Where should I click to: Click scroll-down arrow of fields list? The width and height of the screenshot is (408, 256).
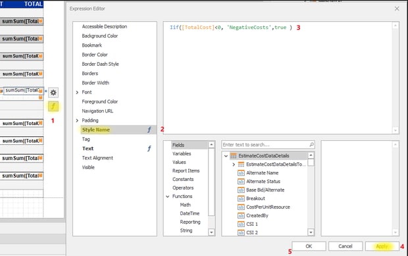tap(311, 232)
